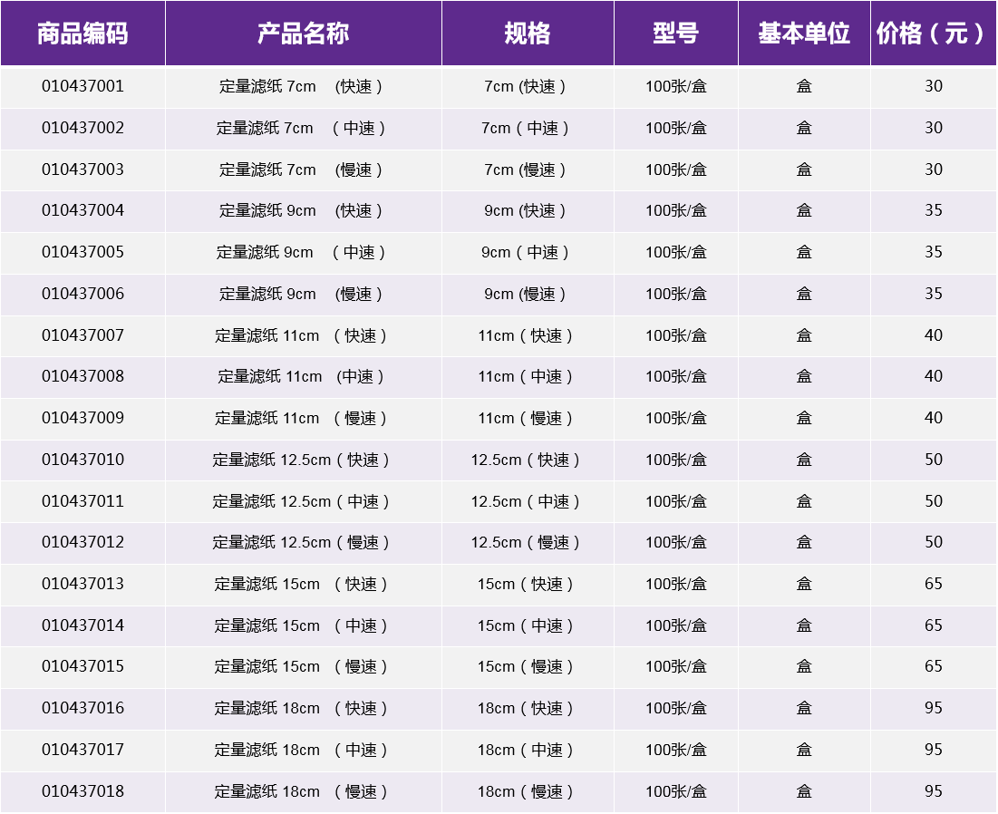Click product code 010437016
998x814 pixels.
tap(82, 708)
